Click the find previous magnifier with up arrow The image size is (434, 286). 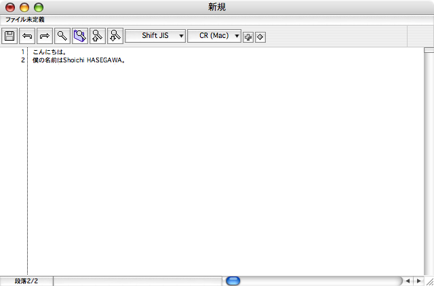(98, 36)
